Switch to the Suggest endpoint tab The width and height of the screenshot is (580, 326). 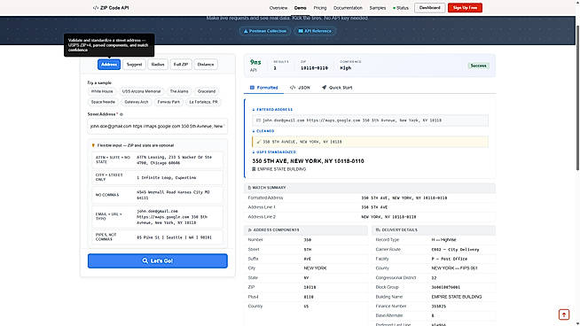[x=134, y=65]
